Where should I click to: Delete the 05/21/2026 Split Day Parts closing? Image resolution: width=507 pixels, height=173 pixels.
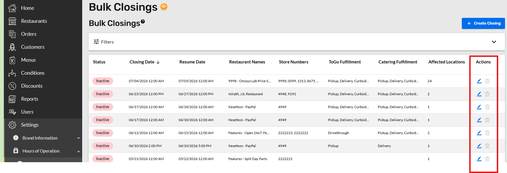coord(487,159)
